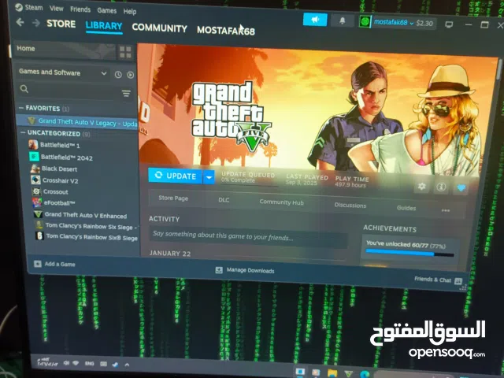504x378 pixels.
Task: Click the library search magnifier icon
Action: point(24,89)
